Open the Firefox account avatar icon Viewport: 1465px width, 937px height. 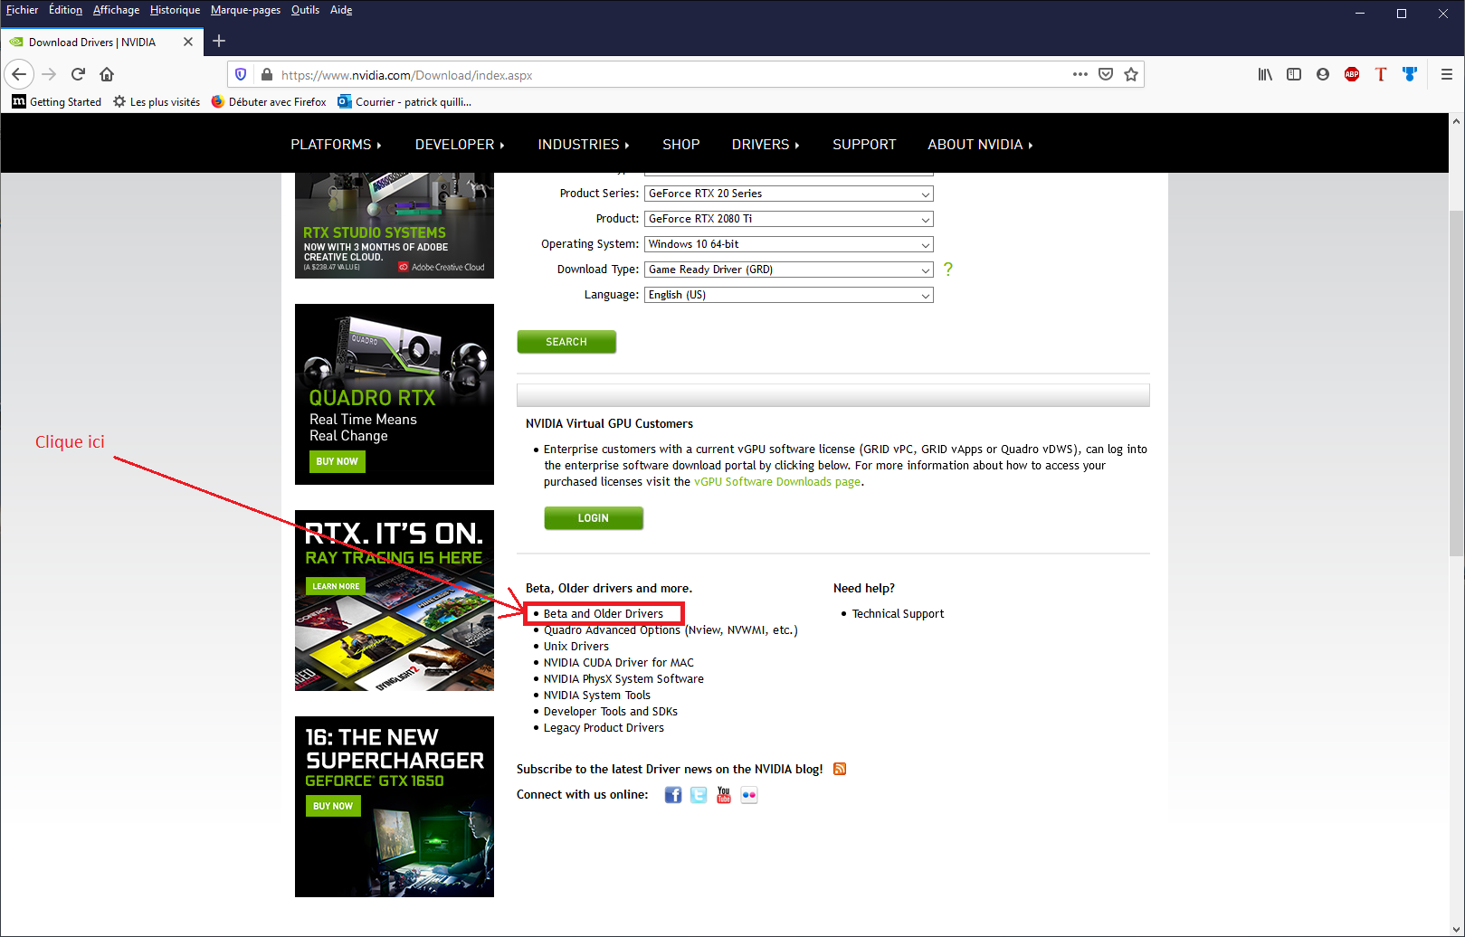[x=1323, y=74]
